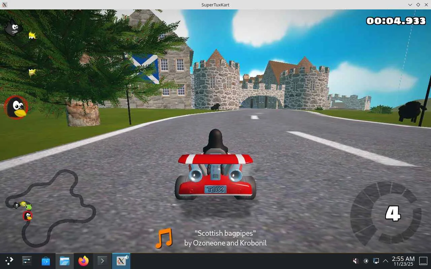
Task: Launch Firefox from the taskbar
Action: point(84,261)
